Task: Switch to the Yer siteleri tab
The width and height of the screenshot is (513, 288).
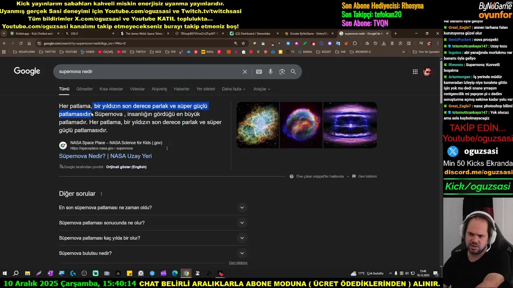Action: 206,89
